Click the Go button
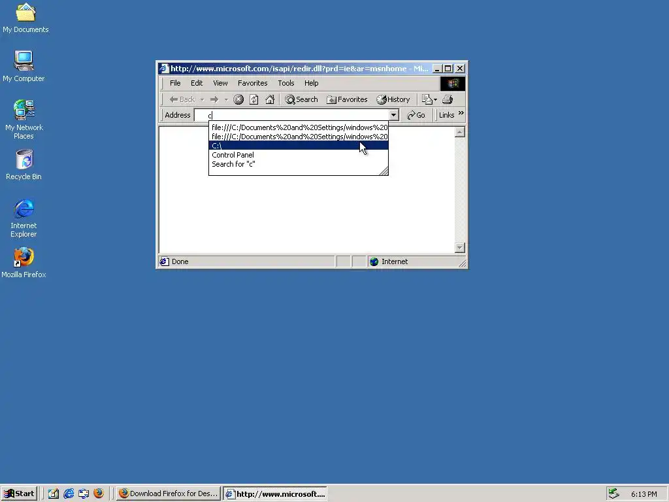Viewport: 669px width, 502px height. (x=416, y=115)
